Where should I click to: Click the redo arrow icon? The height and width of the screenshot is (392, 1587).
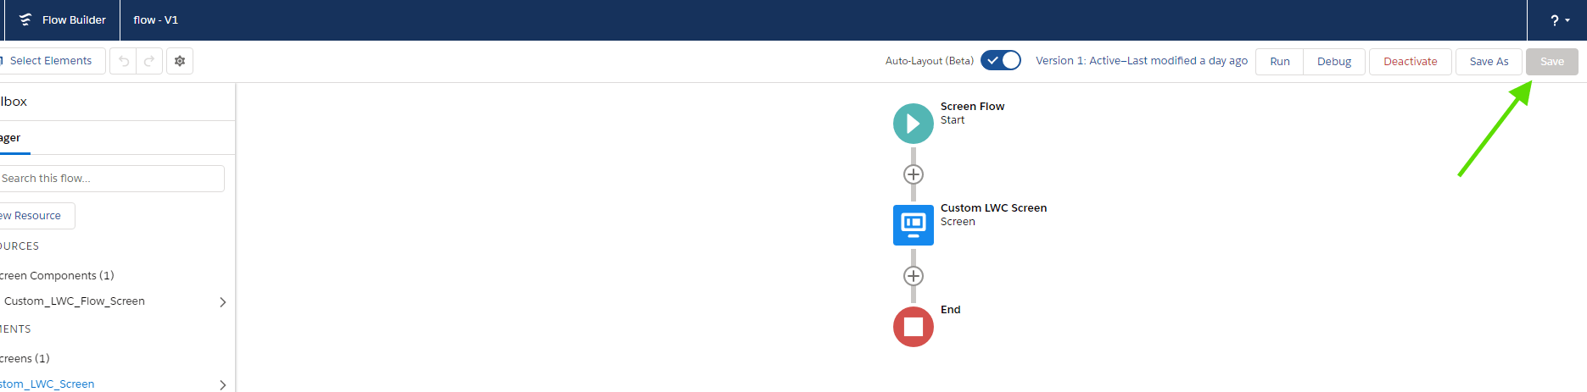point(149,61)
